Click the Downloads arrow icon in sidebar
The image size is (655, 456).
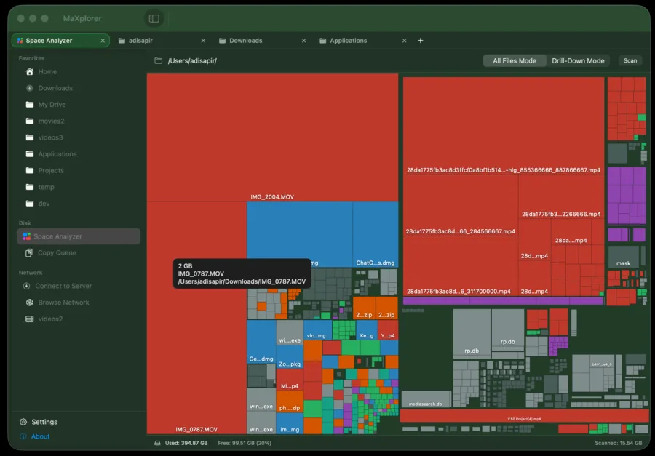coord(30,88)
